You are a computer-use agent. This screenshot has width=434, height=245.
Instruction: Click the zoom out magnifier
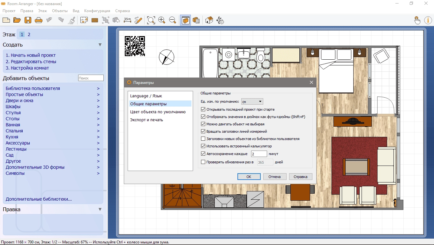[173, 20]
